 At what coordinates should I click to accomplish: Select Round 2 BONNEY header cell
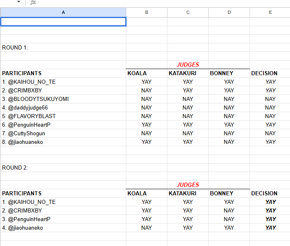pyautogui.click(x=229, y=193)
